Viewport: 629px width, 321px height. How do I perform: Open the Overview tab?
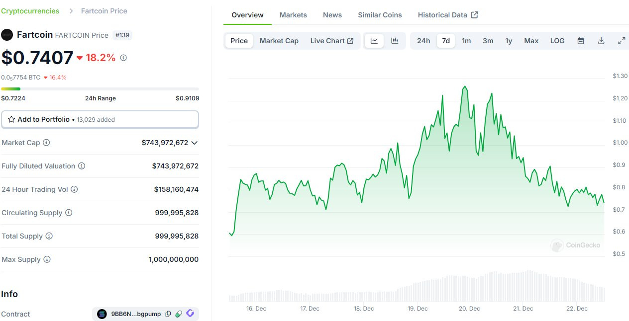click(x=247, y=15)
